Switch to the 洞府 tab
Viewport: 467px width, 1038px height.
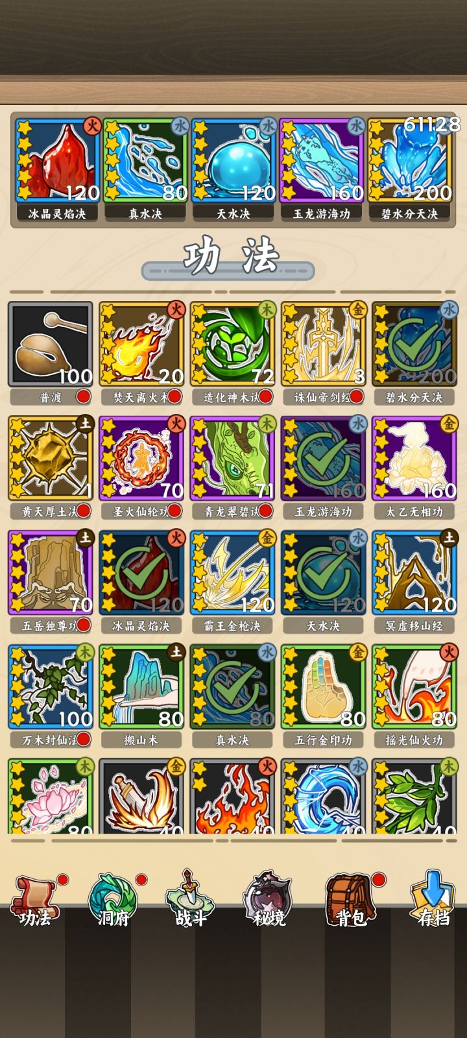tap(114, 900)
